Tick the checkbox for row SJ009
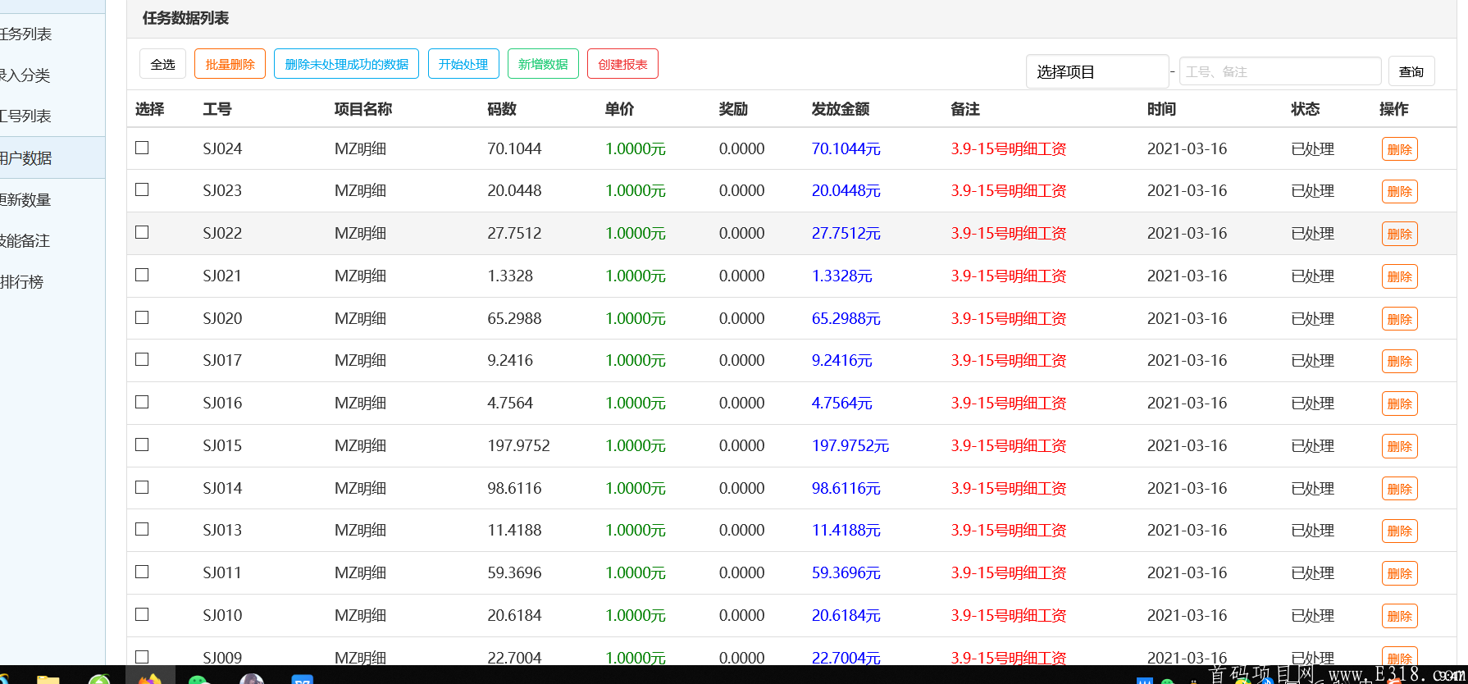This screenshot has width=1468, height=684. (142, 657)
